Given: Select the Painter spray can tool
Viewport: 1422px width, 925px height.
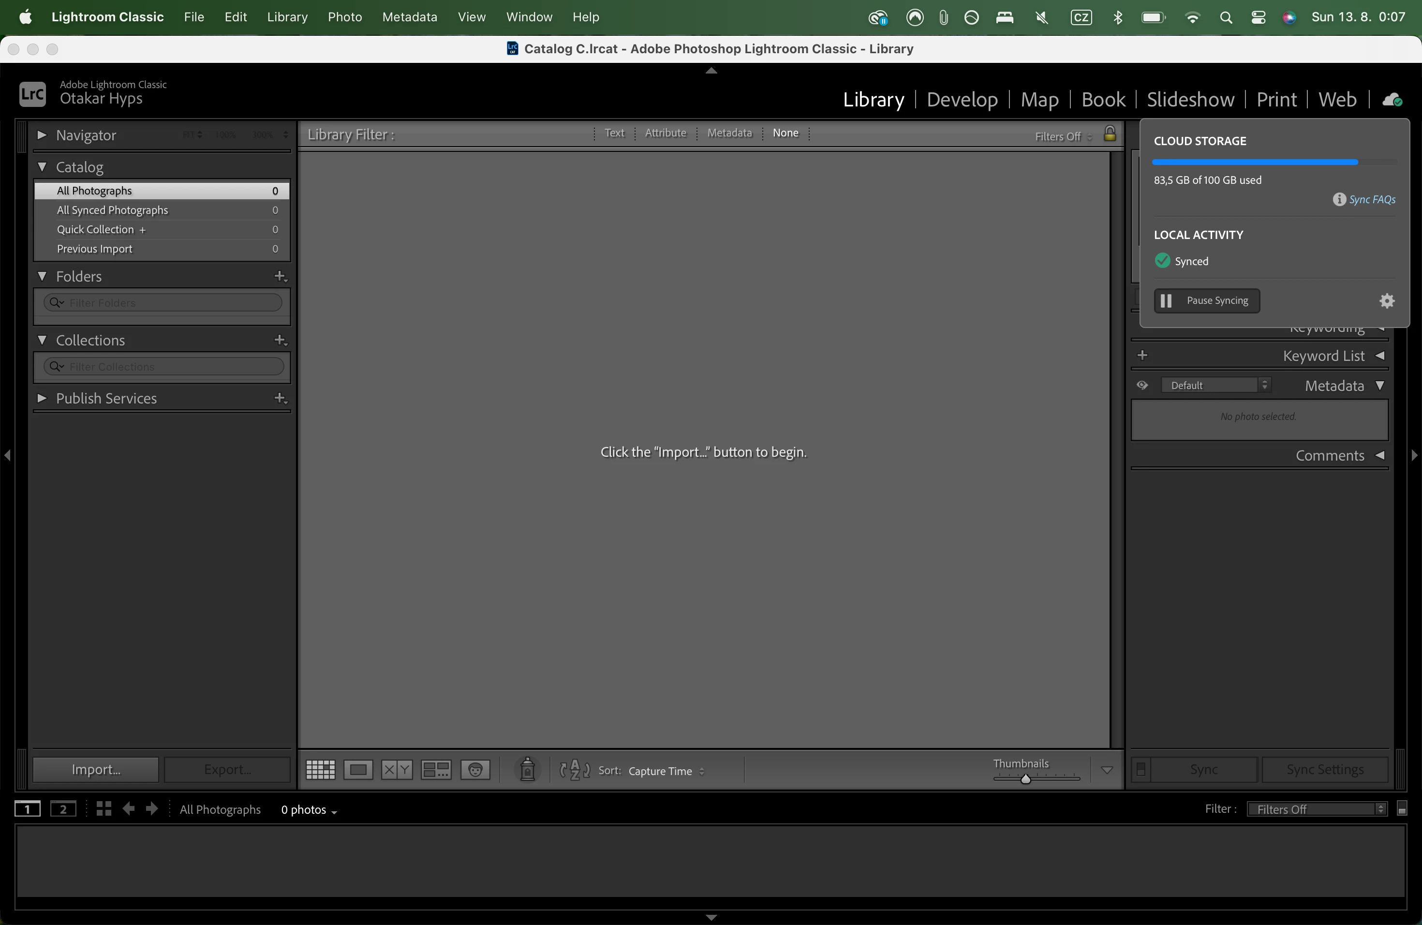Looking at the screenshot, I should [x=527, y=770].
